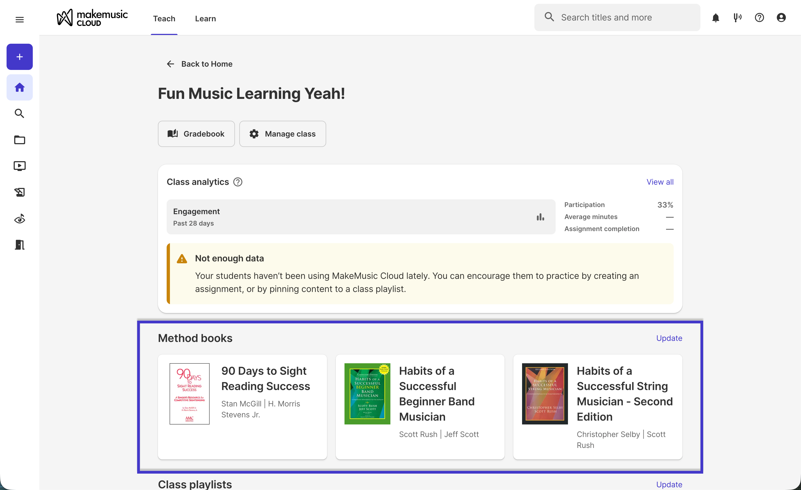Select the Engagement Past 28 days card
The image size is (801, 490).
[x=361, y=217]
